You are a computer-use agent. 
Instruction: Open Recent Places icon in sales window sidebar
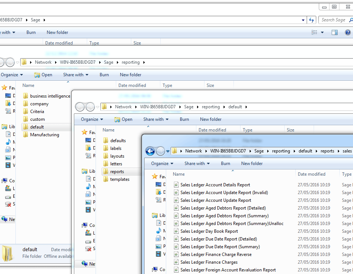tap(158, 200)
